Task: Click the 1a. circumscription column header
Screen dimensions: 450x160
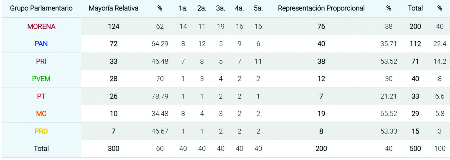Action: click(x=183, y=8)
